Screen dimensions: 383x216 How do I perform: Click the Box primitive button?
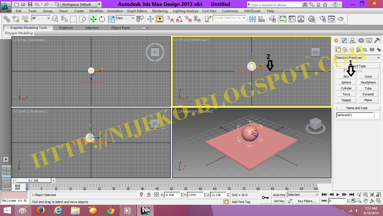coord(346,76)
